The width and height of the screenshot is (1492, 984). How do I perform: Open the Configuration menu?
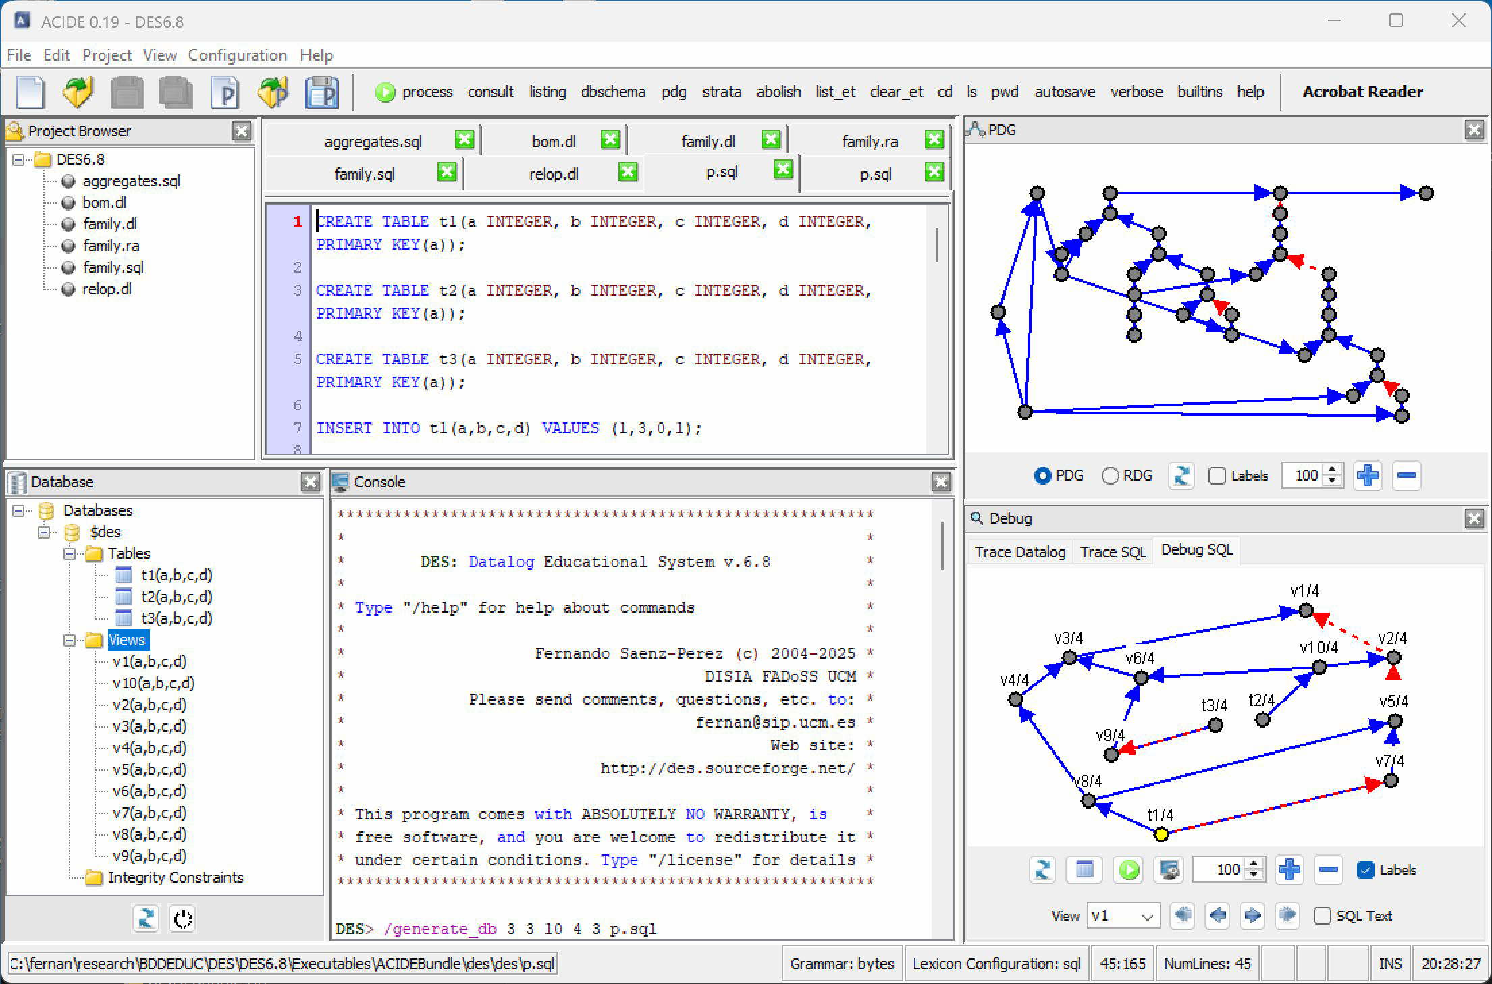238,55
